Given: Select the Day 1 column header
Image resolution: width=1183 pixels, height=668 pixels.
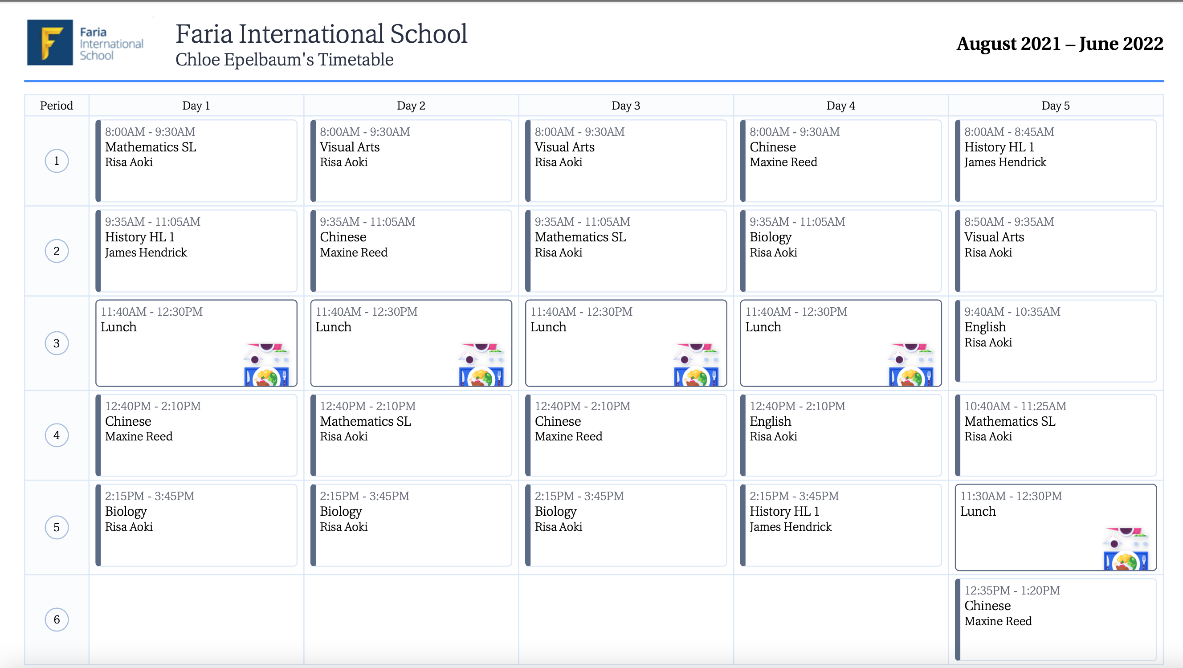Looking at the screenshot, I should (196, 106).
